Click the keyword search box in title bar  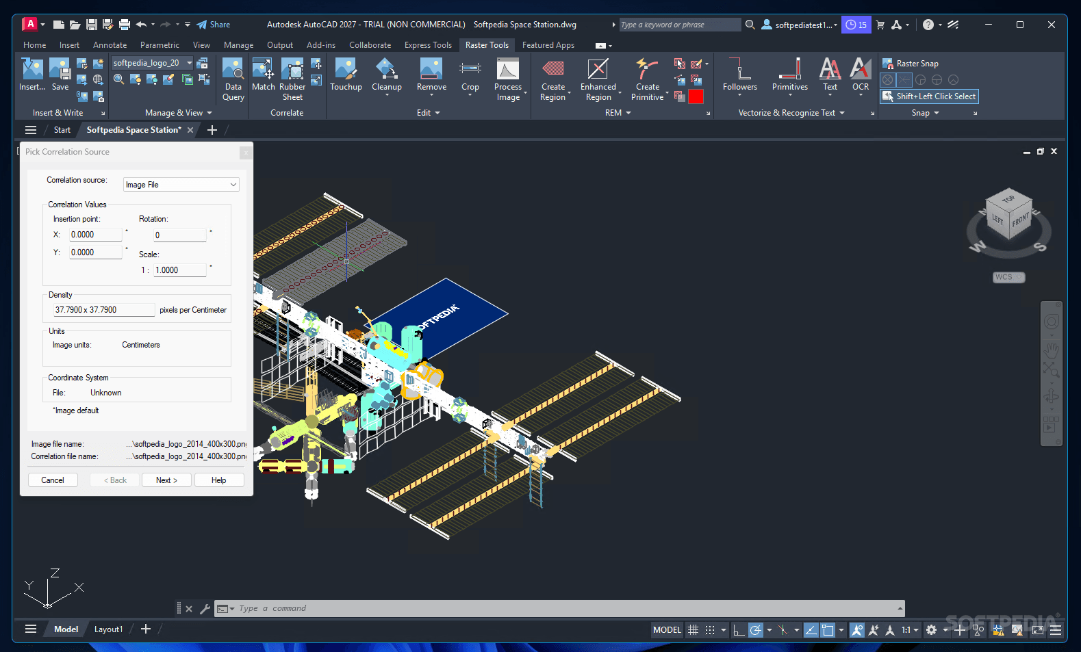[x=679, y=25]
